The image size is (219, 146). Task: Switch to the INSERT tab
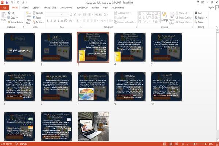click(x=25, y=8)
